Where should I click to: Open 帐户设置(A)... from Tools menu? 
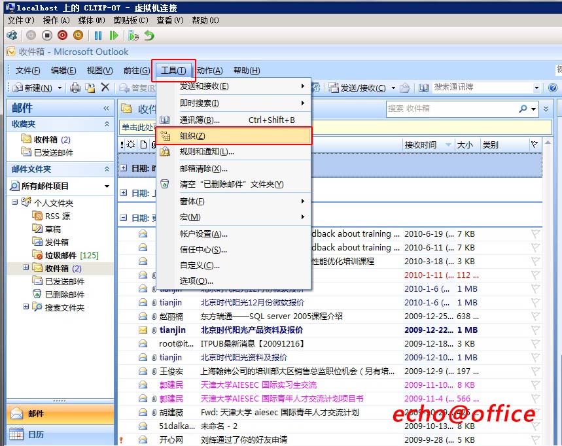234,234
